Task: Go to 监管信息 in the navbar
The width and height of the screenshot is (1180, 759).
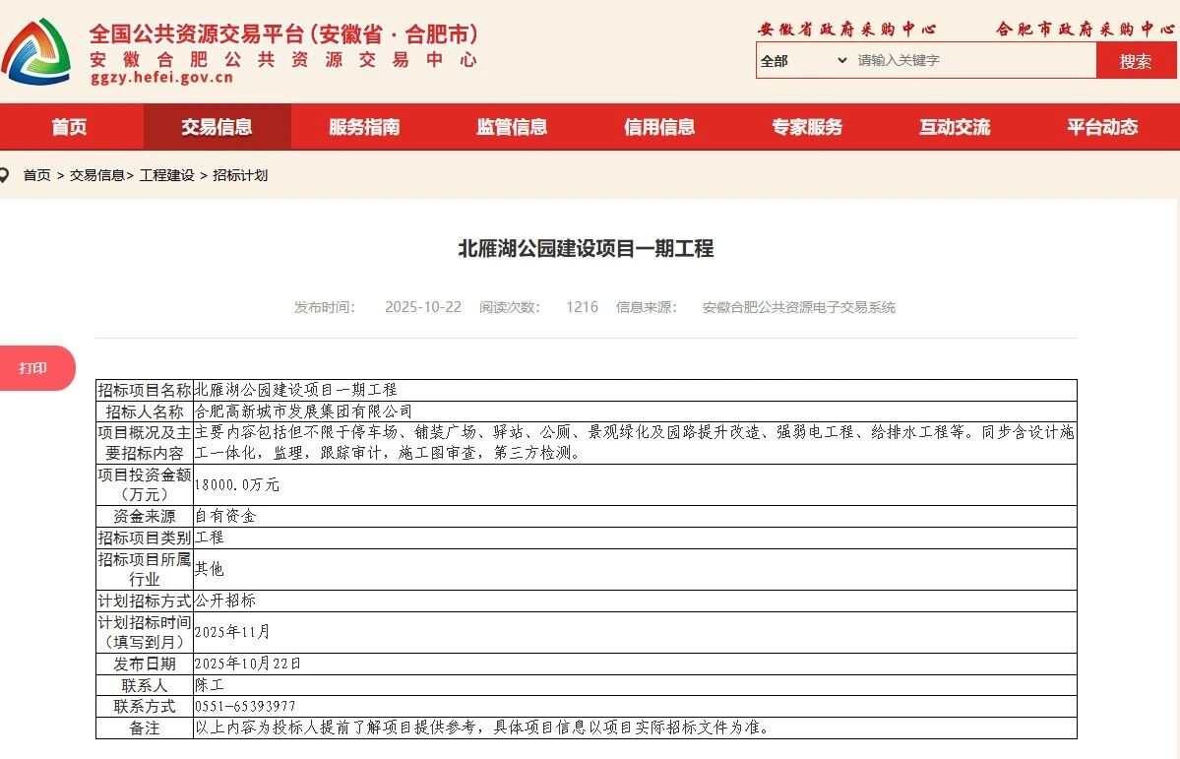Action: pyautogui.click(x=512, y=127)
